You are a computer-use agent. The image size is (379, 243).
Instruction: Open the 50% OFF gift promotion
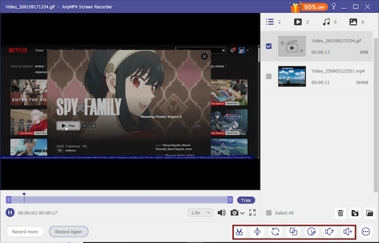click(x=309, y=7)
